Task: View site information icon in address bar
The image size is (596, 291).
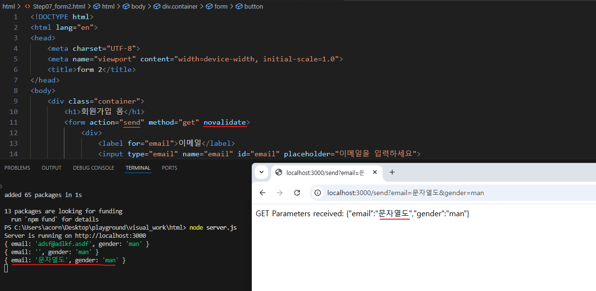Action: 318,193
